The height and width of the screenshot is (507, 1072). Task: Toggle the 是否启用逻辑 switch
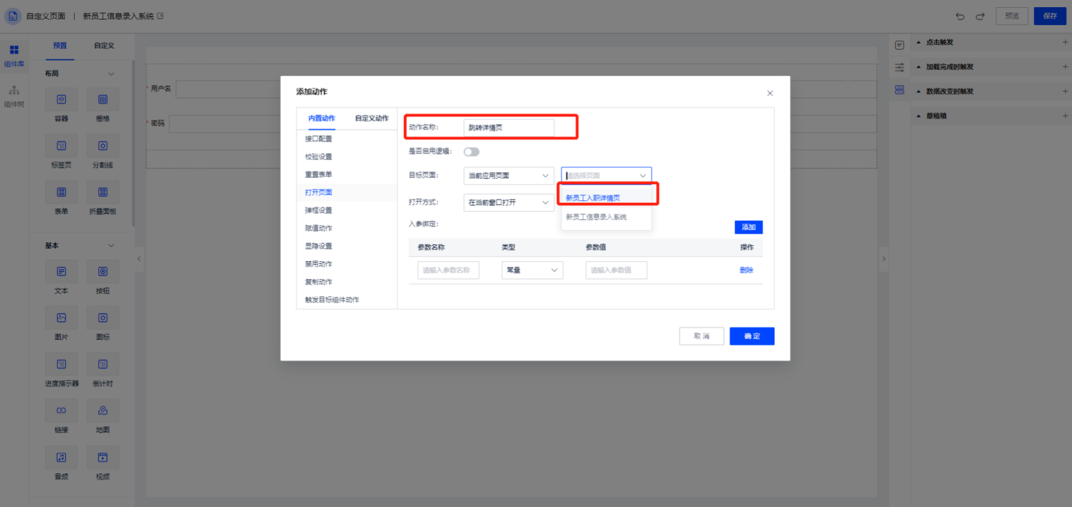click(471, 152)
